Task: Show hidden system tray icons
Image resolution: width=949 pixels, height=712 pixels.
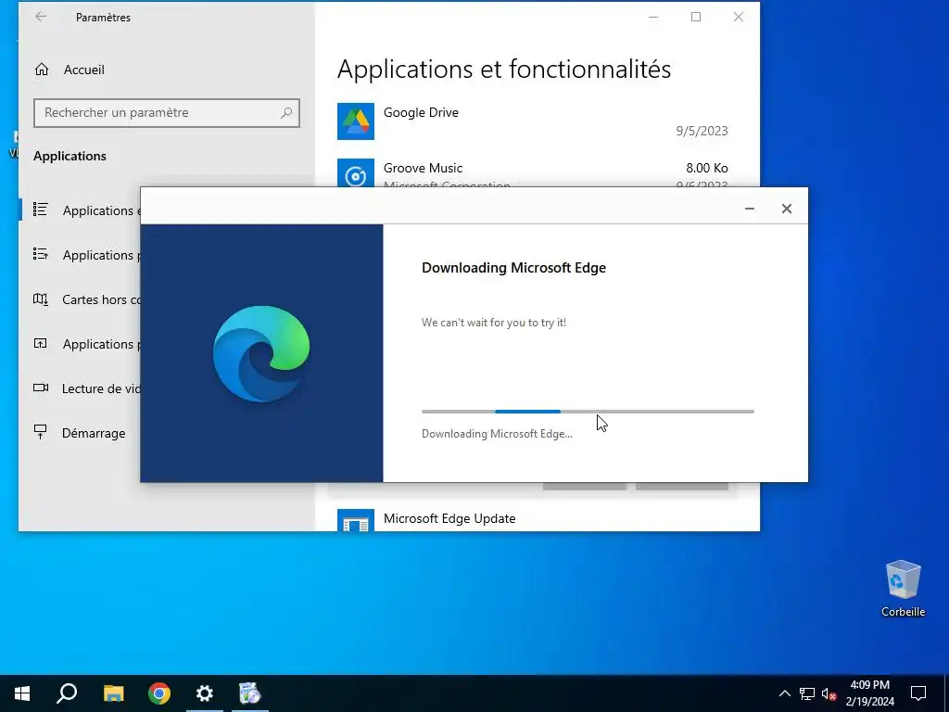Action: click(784, 693)
